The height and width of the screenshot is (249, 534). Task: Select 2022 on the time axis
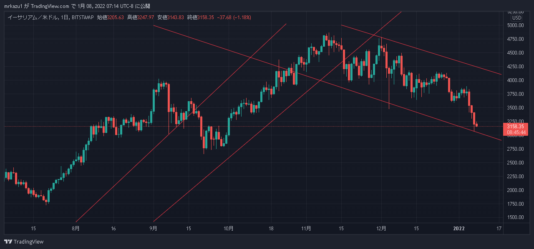459,228
